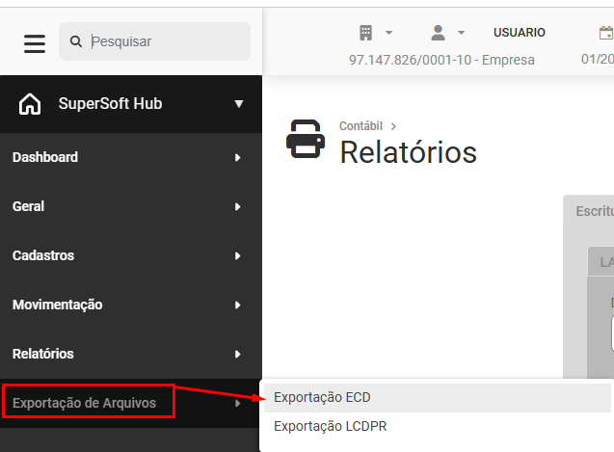Expand the Dashboard submenu arrow
Viewport: 614px width, 452px height.
[238, 157]
